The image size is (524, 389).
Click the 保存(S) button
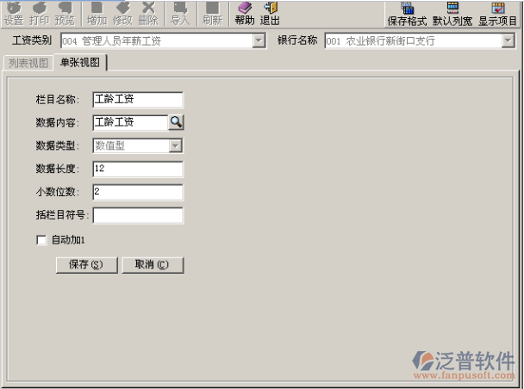[86, 265]
